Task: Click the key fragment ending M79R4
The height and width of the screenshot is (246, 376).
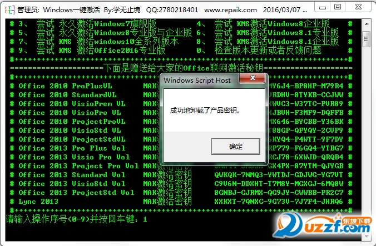Action: point(306,86)
